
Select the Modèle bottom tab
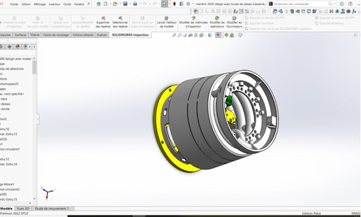(x=6, y=209)
